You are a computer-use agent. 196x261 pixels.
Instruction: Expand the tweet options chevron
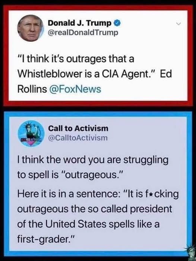(x=179, y=24)
